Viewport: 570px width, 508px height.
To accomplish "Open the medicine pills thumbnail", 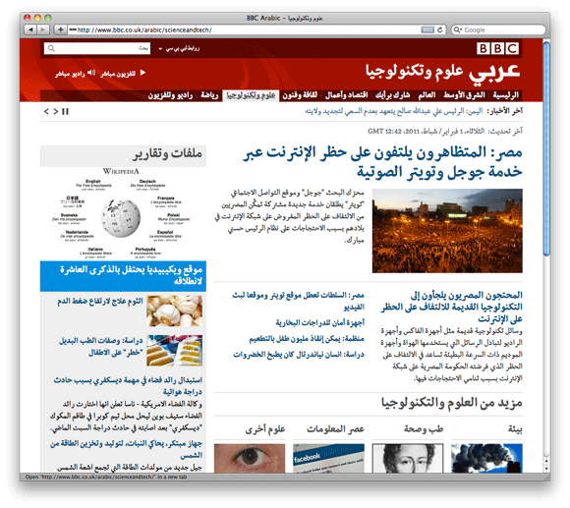I will pyautogui.click(x=175, y=351).
